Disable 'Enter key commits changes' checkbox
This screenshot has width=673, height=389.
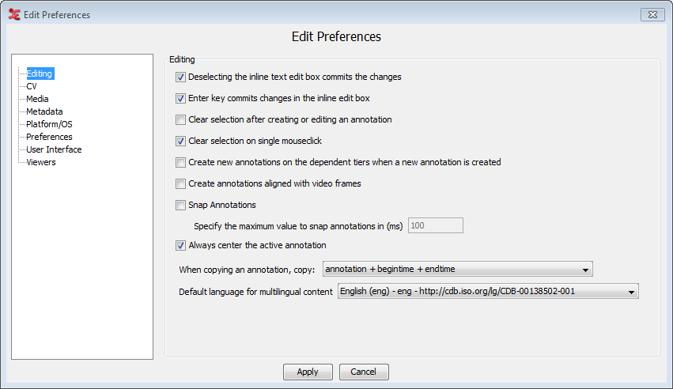[x=180, y=99]
